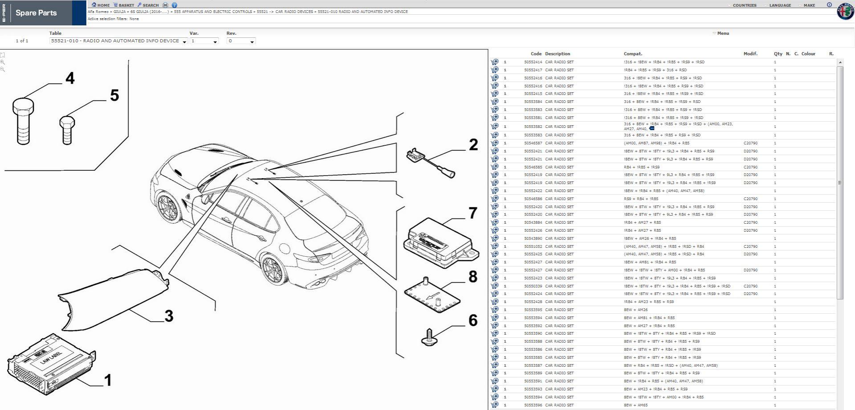855x410 pixels.
Task: Expand truncated compatibility for part 50553582
Action: (x=652, y=128)
